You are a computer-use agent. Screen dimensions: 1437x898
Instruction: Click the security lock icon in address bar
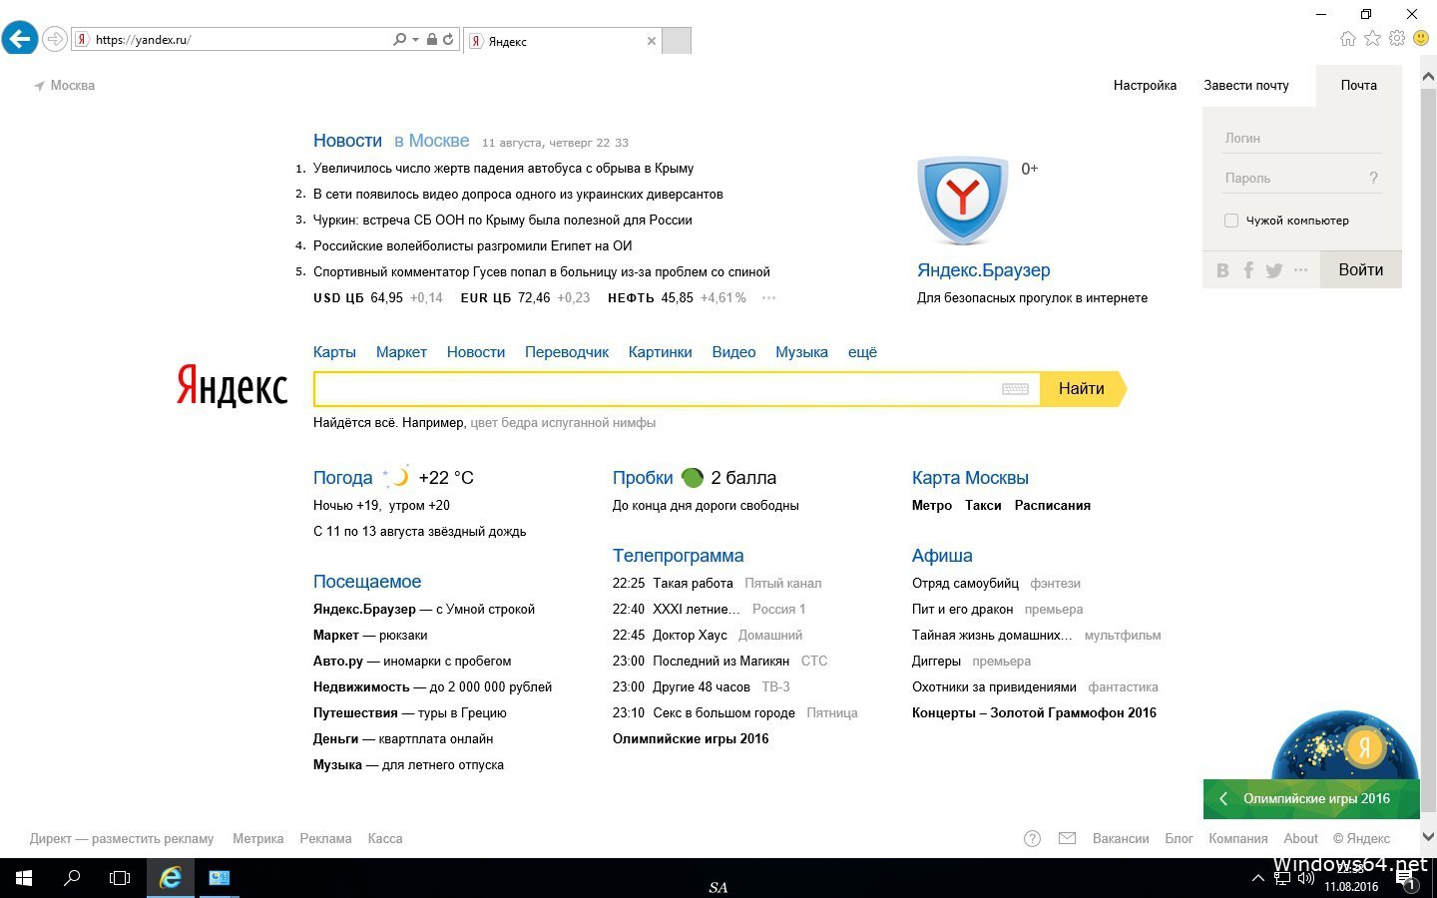(432, 40)
